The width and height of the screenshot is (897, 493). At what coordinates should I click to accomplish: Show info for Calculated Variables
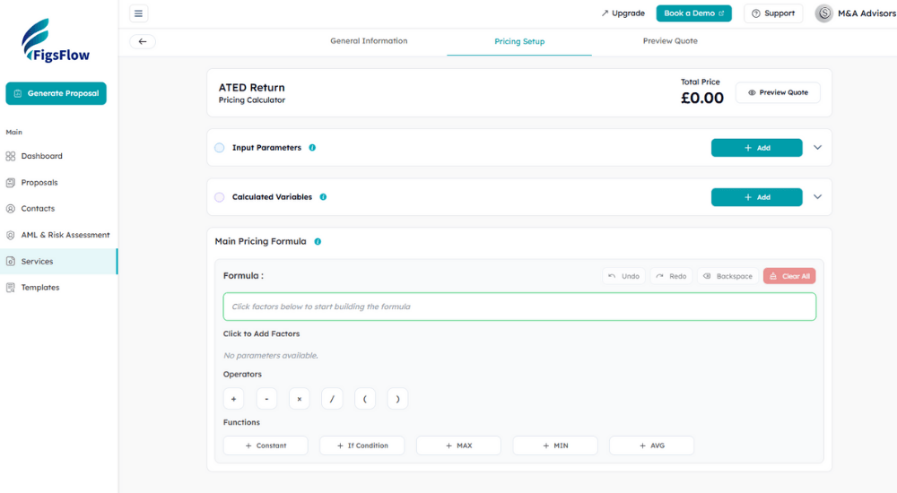click(x=323, y=196)
